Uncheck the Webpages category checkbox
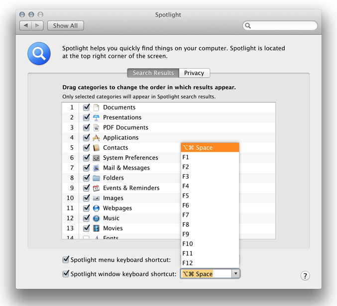The image size is (337, 306). point(87,208)
